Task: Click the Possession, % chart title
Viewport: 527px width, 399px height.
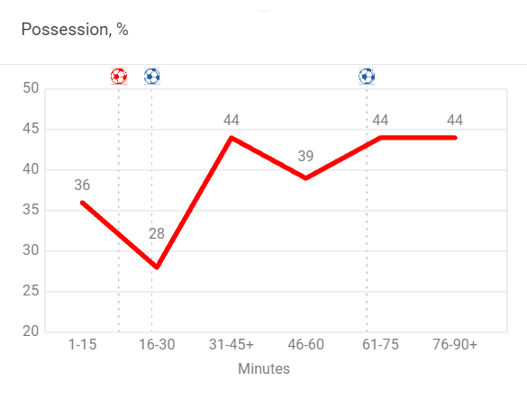Action: tap(75, 30)
